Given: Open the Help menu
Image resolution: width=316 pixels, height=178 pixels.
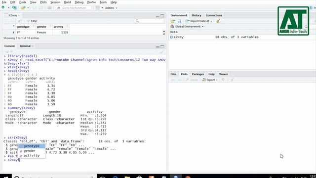Looking at the screenshot, I should coord(114,2).
